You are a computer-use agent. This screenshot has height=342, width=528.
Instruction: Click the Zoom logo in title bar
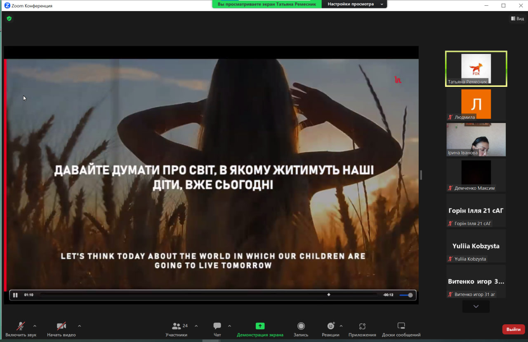tap(7, 6)
